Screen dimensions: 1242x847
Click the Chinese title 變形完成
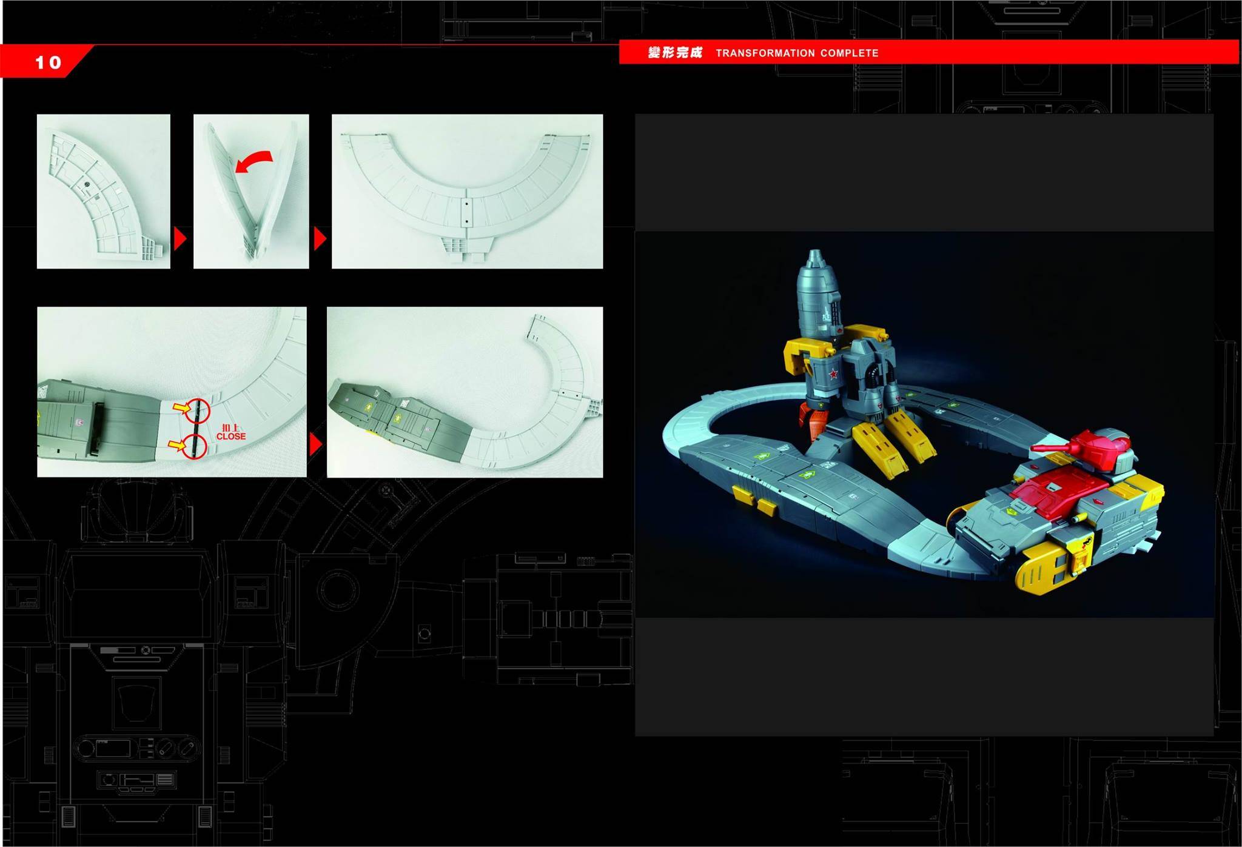coord(674,53)
